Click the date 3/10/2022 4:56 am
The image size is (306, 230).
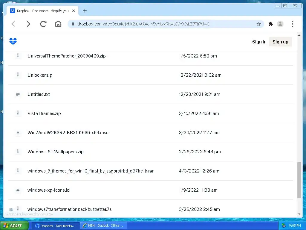click(199, 114)
